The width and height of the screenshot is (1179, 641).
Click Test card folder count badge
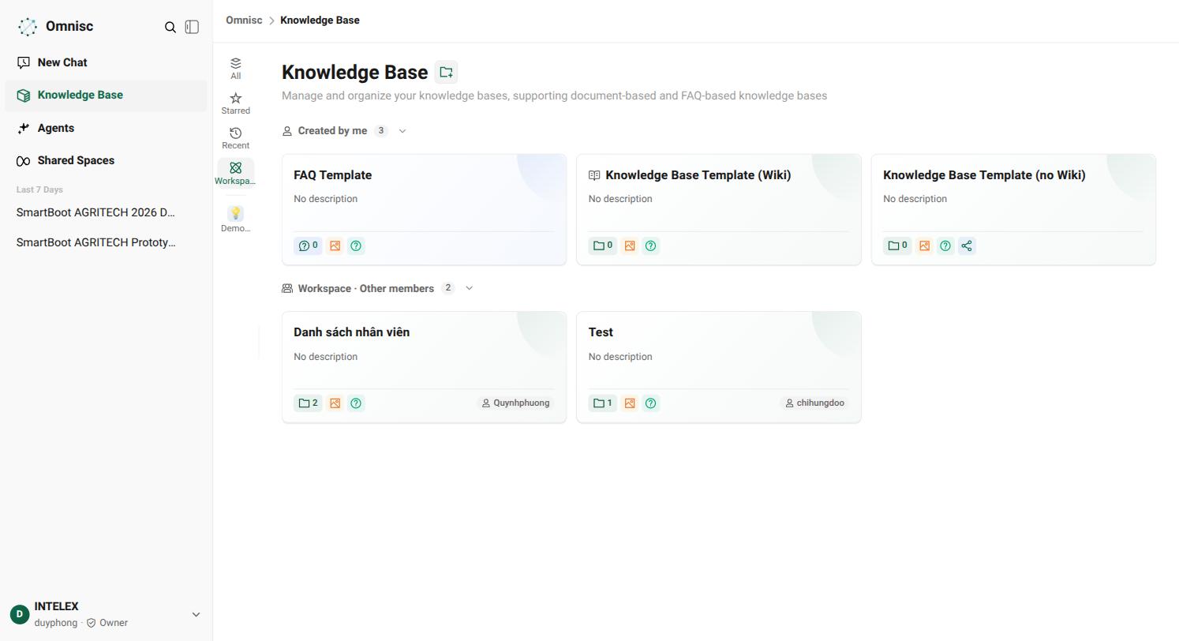(603, 403)
